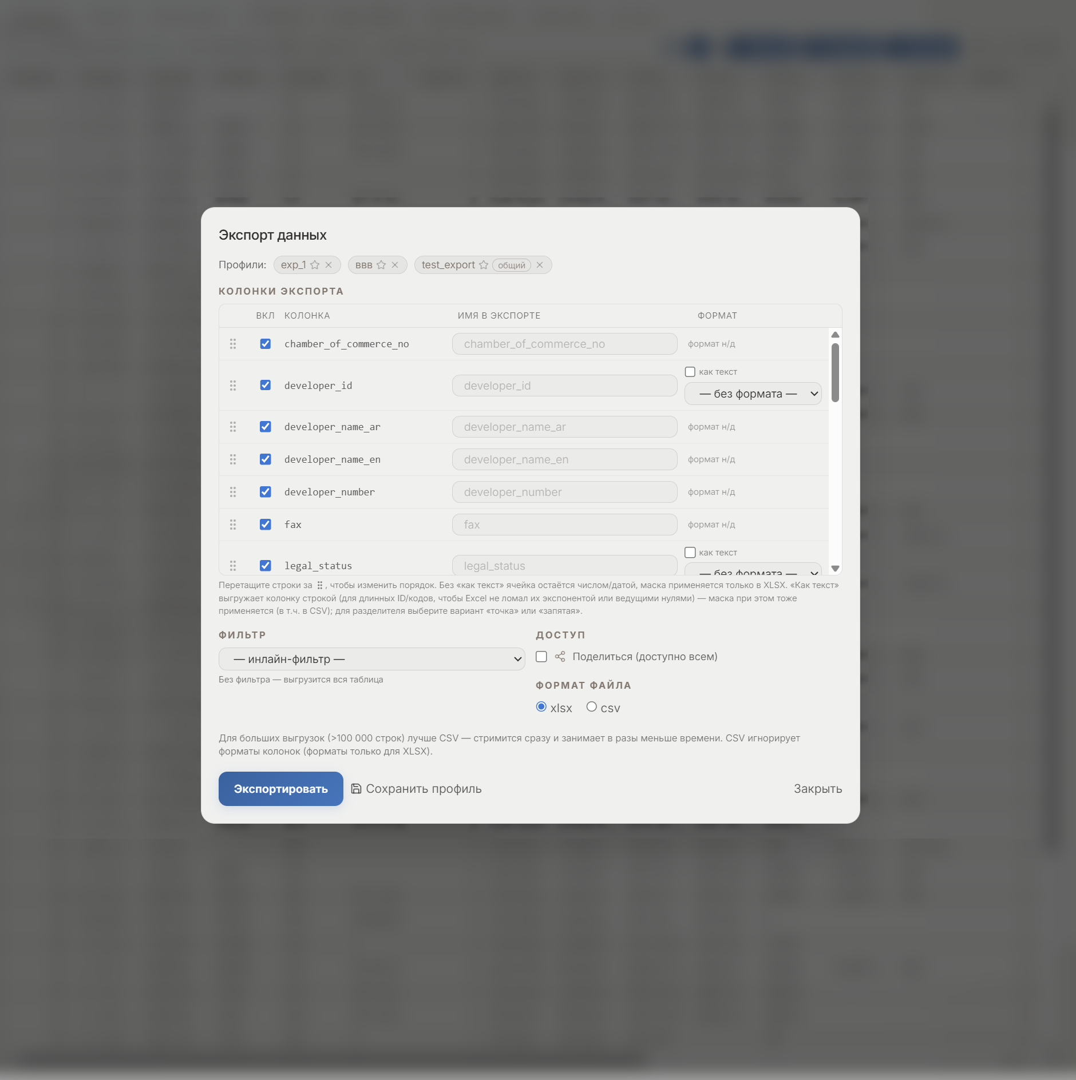Grab the drag handle for developer_name_ar

pyautogui.click(x=233, y=427)
